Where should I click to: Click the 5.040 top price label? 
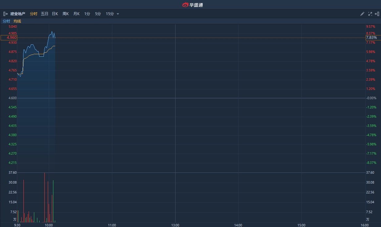click(x=13, y=27)
